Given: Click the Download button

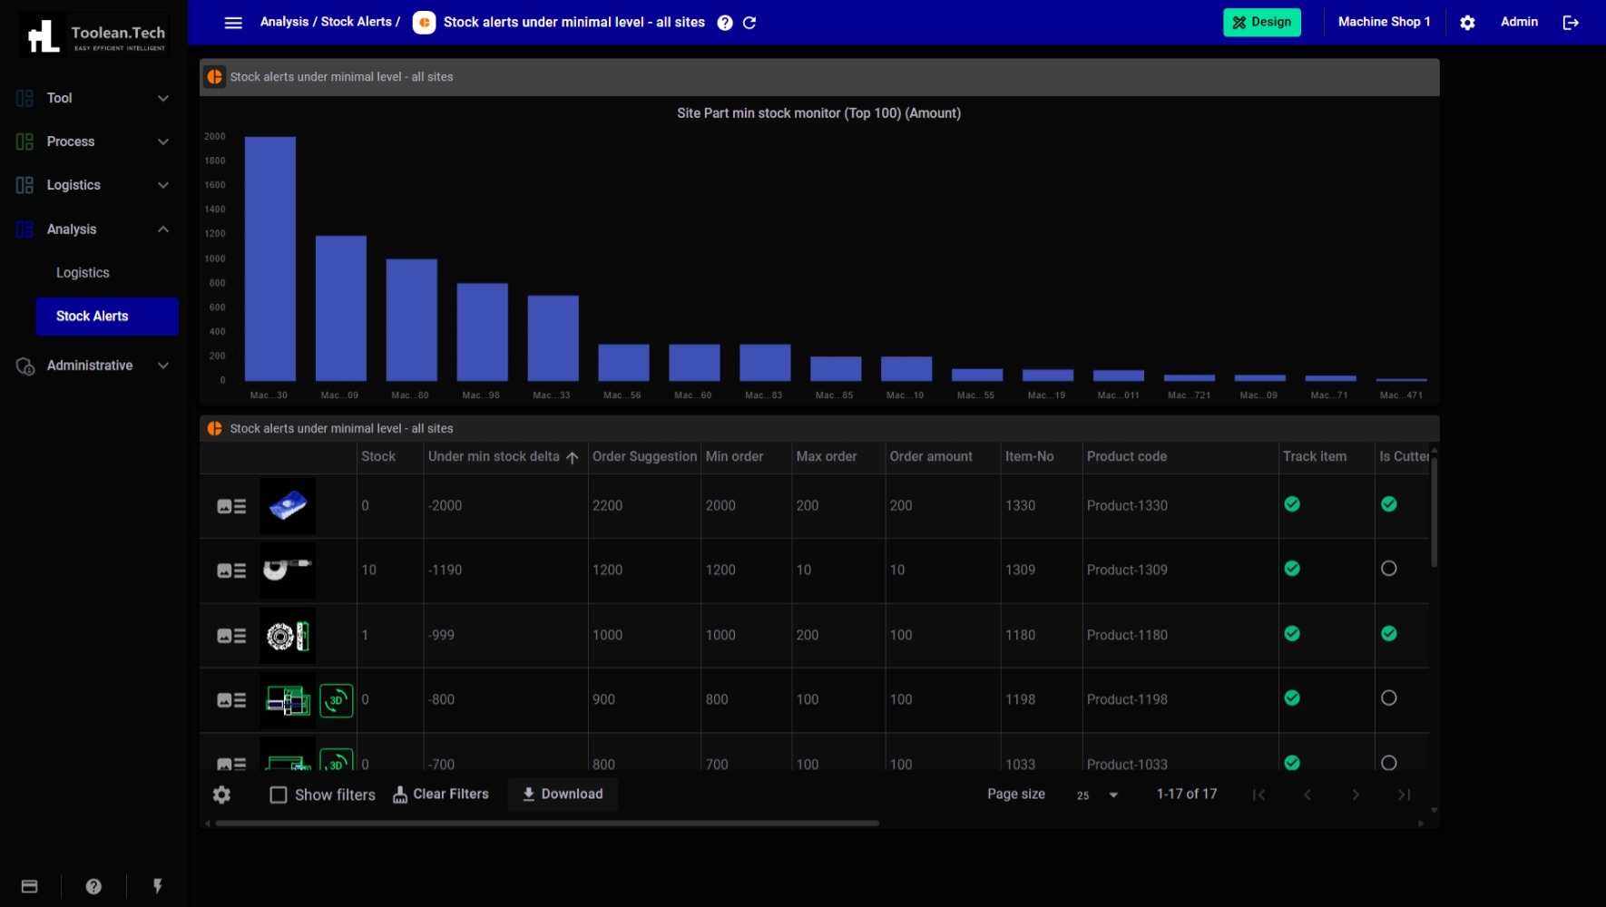Looking at the screenshot, I should tap(563, 795).
